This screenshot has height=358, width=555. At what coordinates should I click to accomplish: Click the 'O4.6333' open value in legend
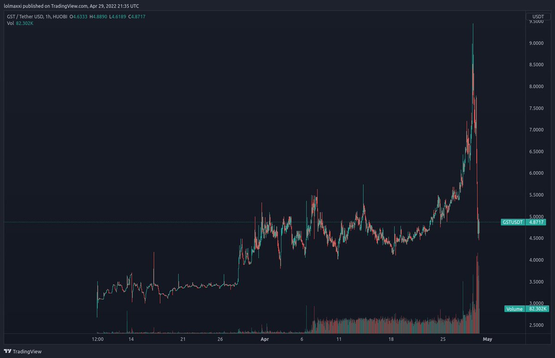pos(78,17)
